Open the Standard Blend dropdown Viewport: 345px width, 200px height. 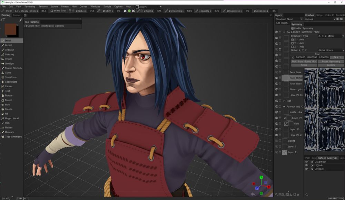(x=289, y=19)
